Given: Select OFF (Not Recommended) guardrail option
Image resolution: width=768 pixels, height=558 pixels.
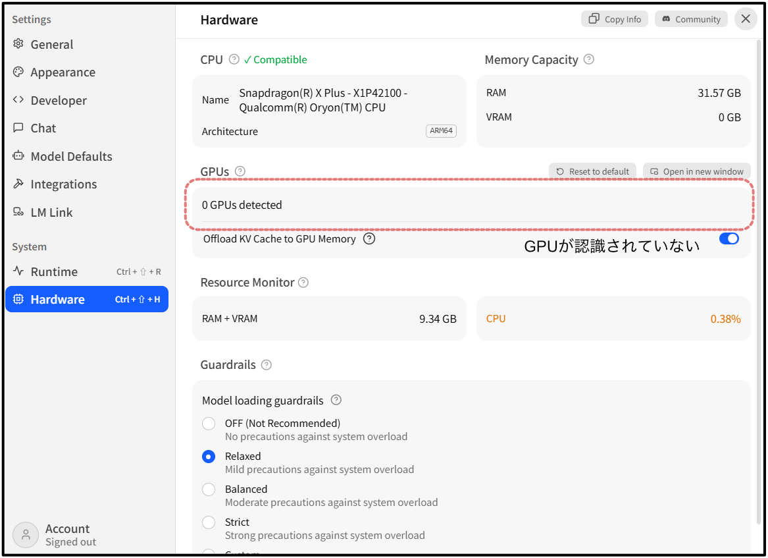Looking at the screenshot, I should [x=209, y=423].
